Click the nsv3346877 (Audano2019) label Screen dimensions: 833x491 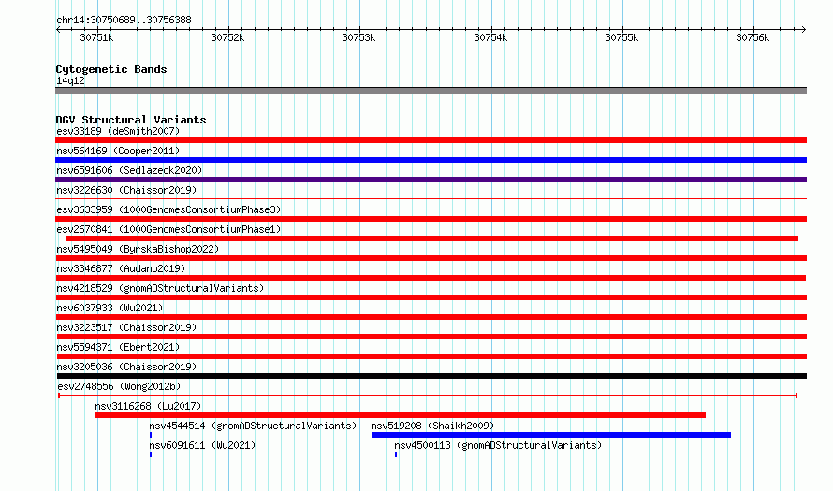click(121, 268)
